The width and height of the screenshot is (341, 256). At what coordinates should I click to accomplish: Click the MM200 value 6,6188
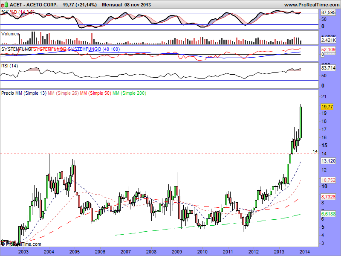click(328, 214)
